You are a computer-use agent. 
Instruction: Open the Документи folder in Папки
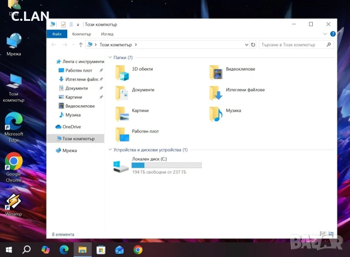(122, 93)
